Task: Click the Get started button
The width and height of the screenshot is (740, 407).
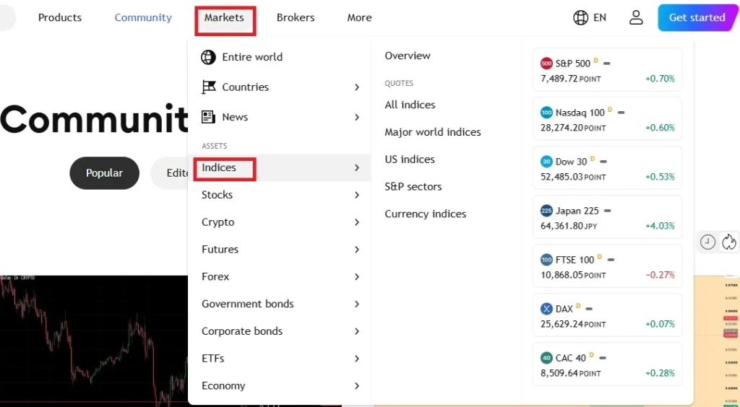Action: pos(697,17)
